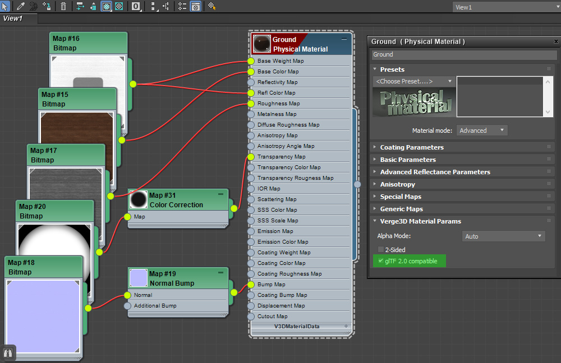Activate the Select tool arrow icon
The height and width of the screenshot is (363, 561).
[4, 6]
